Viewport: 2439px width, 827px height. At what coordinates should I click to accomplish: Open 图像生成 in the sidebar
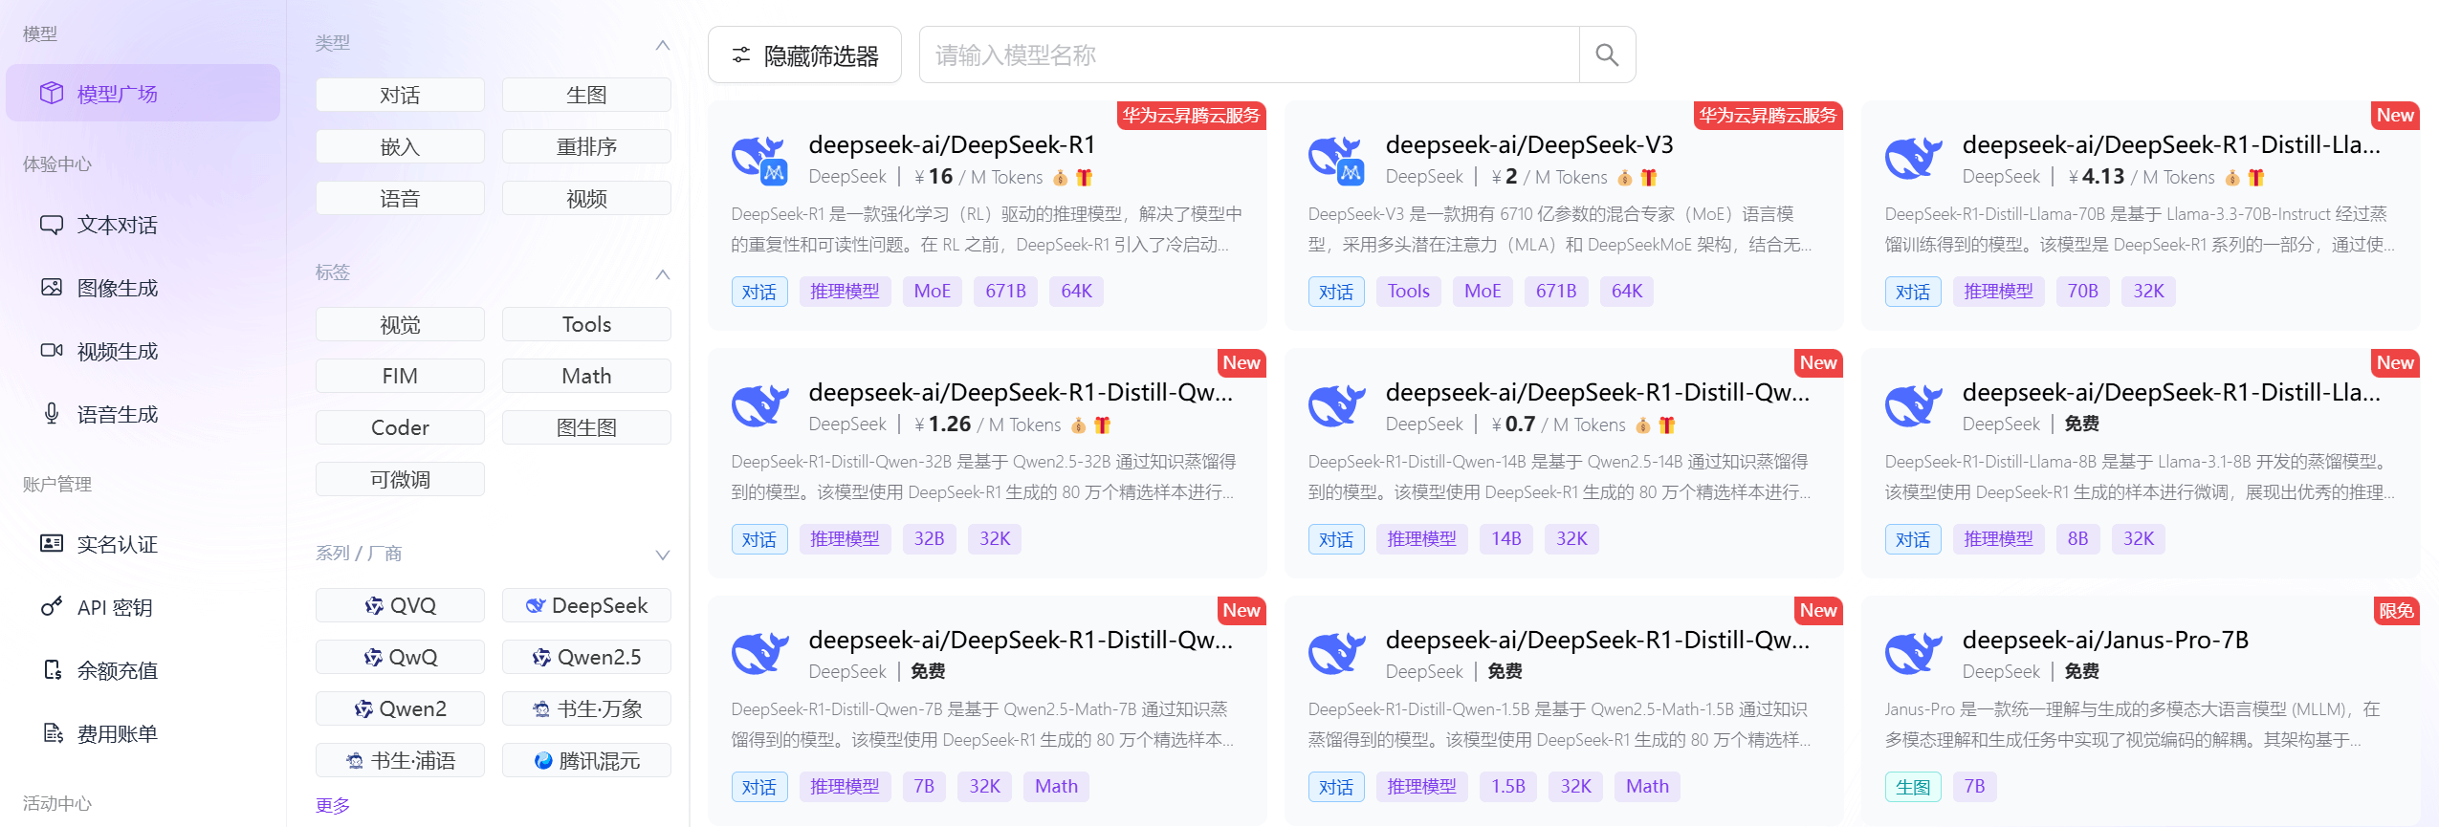click(117, 288)
